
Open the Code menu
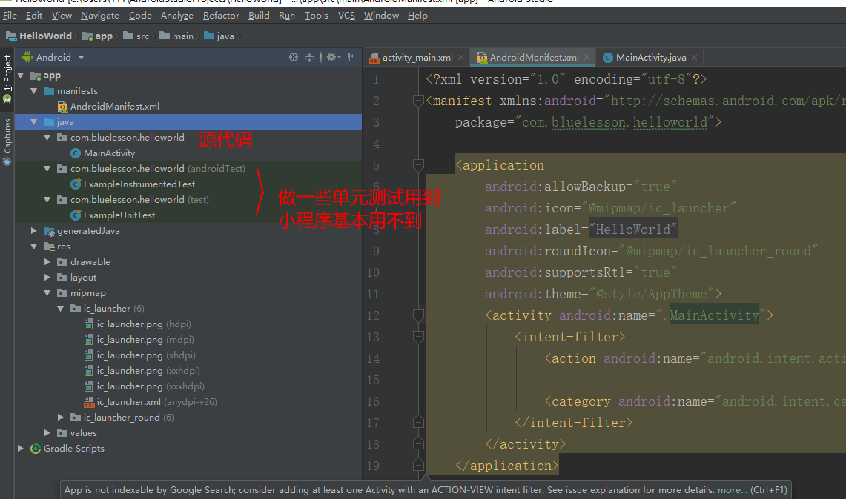140,16
